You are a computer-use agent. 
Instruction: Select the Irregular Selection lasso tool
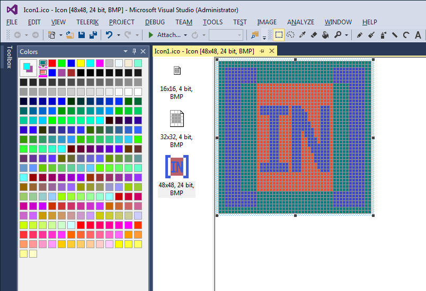tap(290, 35)
